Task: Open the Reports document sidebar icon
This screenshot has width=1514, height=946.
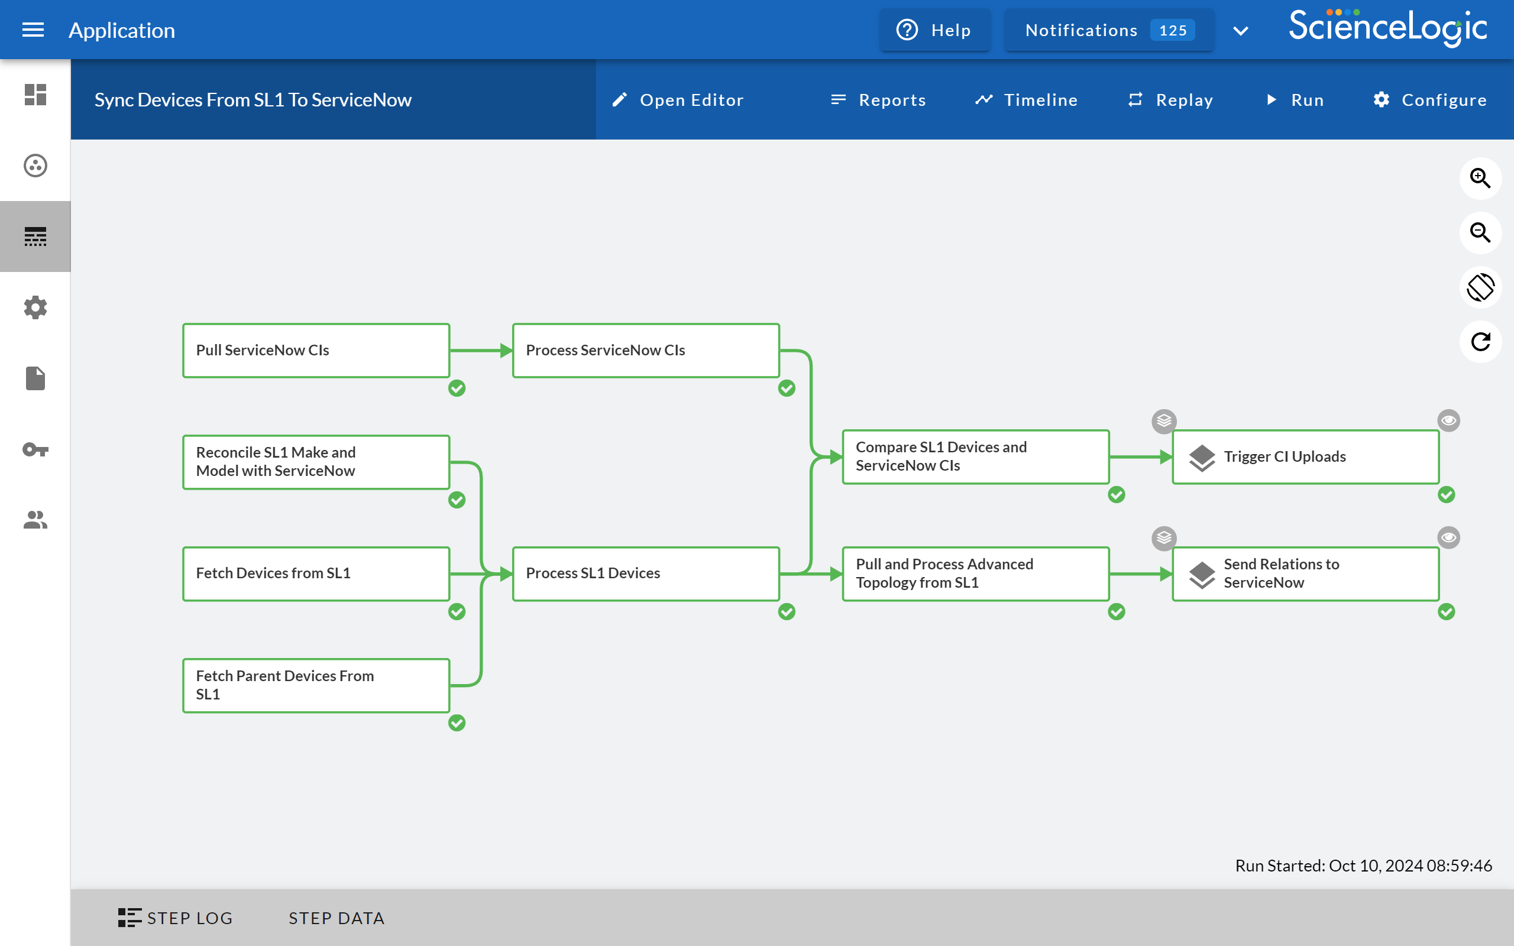Action: tap(35, 378)
